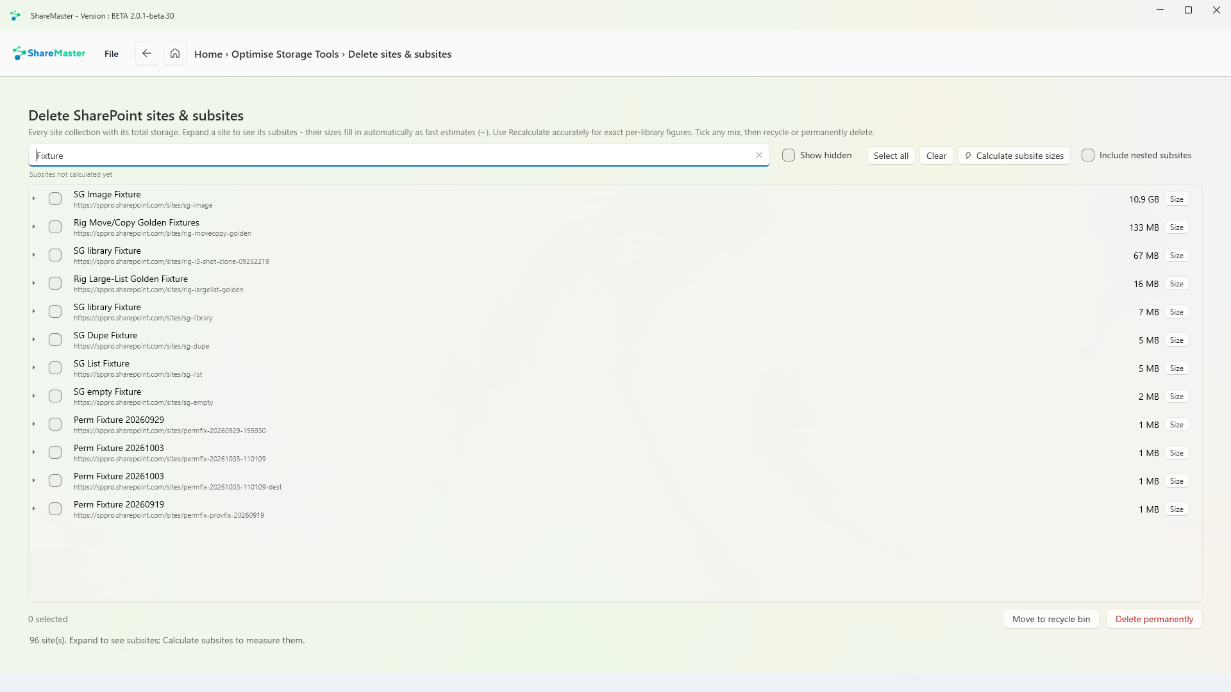1231x692 pixels.
Task: Click the back arrow navigation icon
Action: tap(147, 54)
